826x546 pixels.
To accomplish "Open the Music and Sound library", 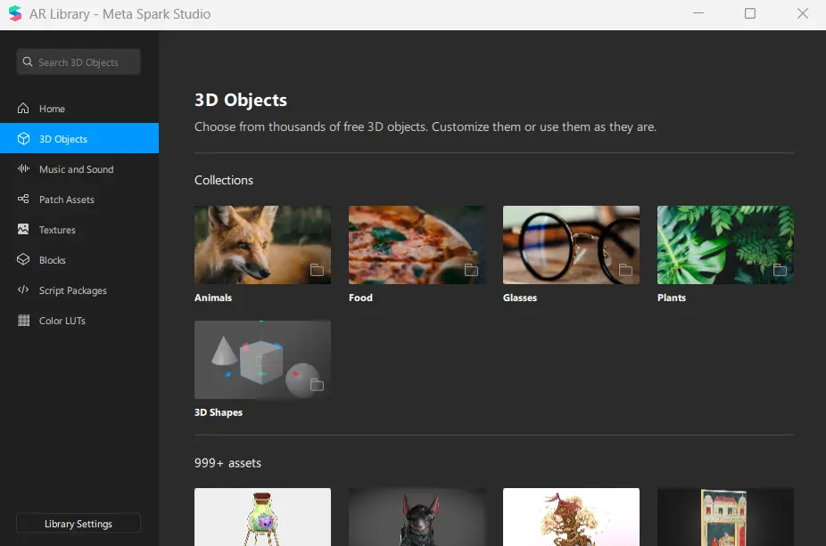I will [x=76, y=168].
